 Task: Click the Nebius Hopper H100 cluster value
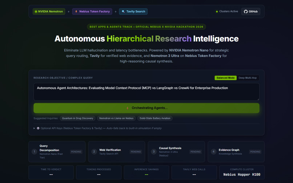pyautogui.click(x=242, y=175)
